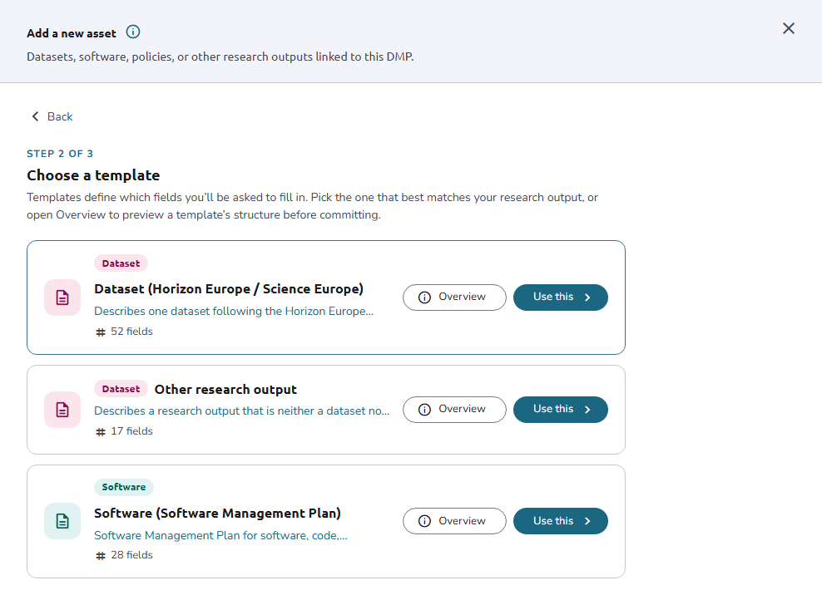This screenshot has height=590, width=822.
Task: Close the Add a new asset dialog
Action: click(x=789, y=28)
